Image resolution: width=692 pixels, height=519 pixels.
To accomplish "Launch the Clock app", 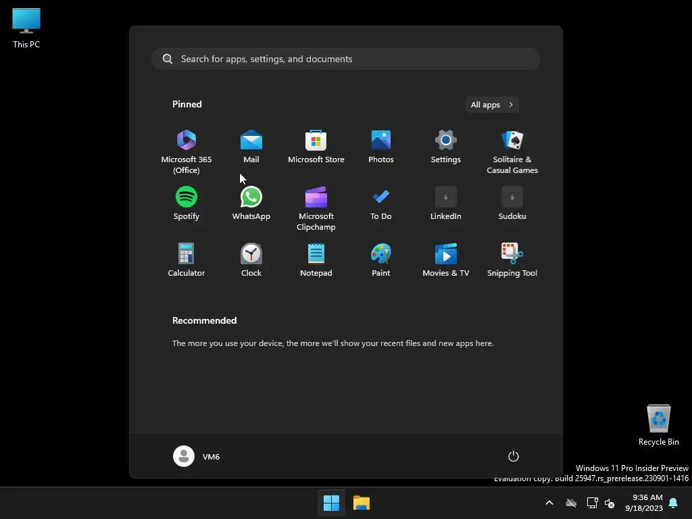I will (x=251, y=260).
